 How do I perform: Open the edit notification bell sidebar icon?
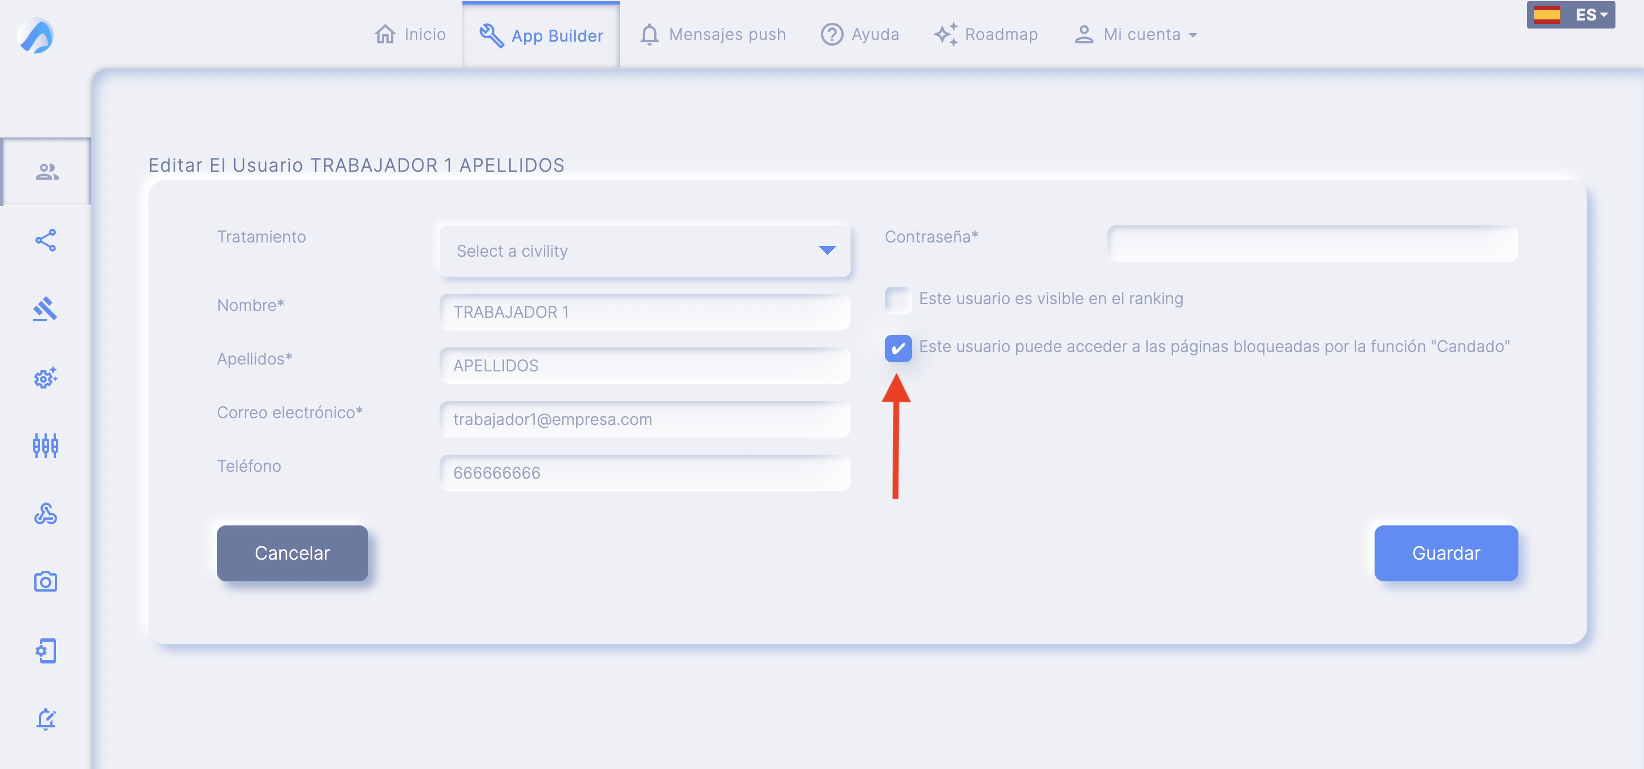point(45,719)
